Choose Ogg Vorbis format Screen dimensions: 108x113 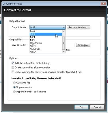(46, 43)
